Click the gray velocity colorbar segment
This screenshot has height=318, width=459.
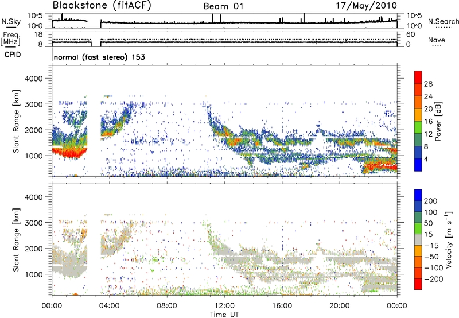418,239
